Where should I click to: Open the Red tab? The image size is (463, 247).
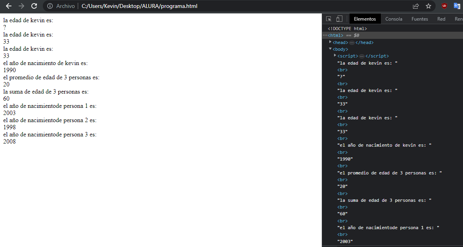click(x=441, y=19)
